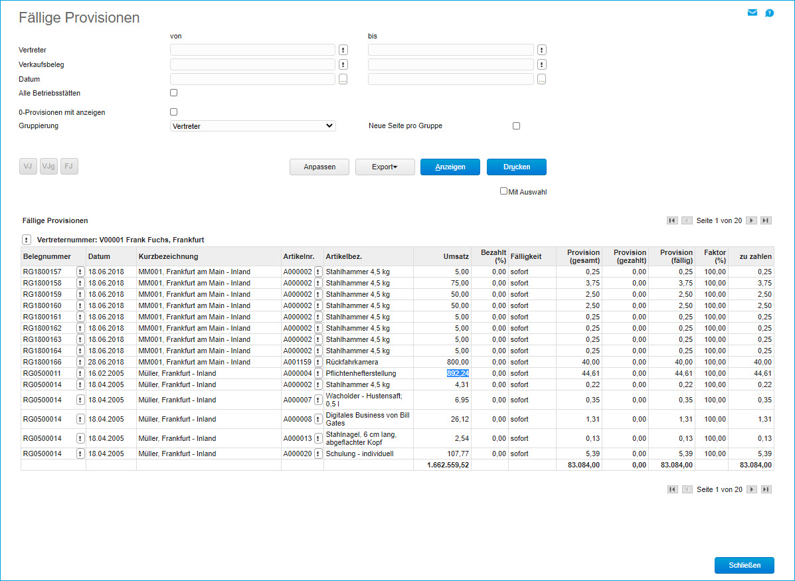Open article detail icon for A001159
Viewport: 795px width, 581px height.
coord(318,362)
